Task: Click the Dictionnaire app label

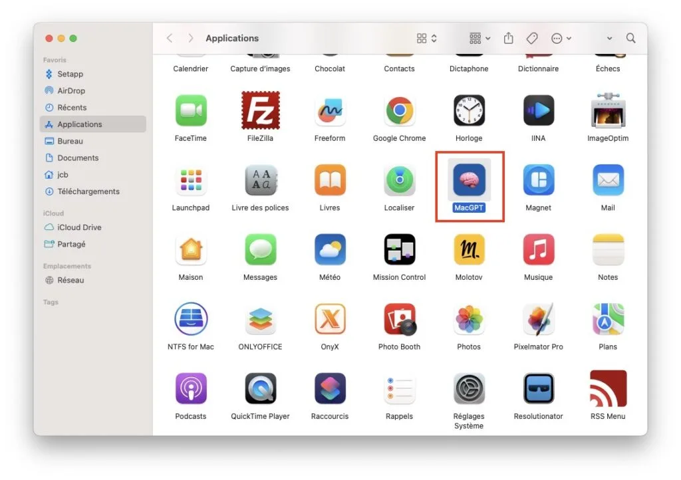Action: coord(539,68)
